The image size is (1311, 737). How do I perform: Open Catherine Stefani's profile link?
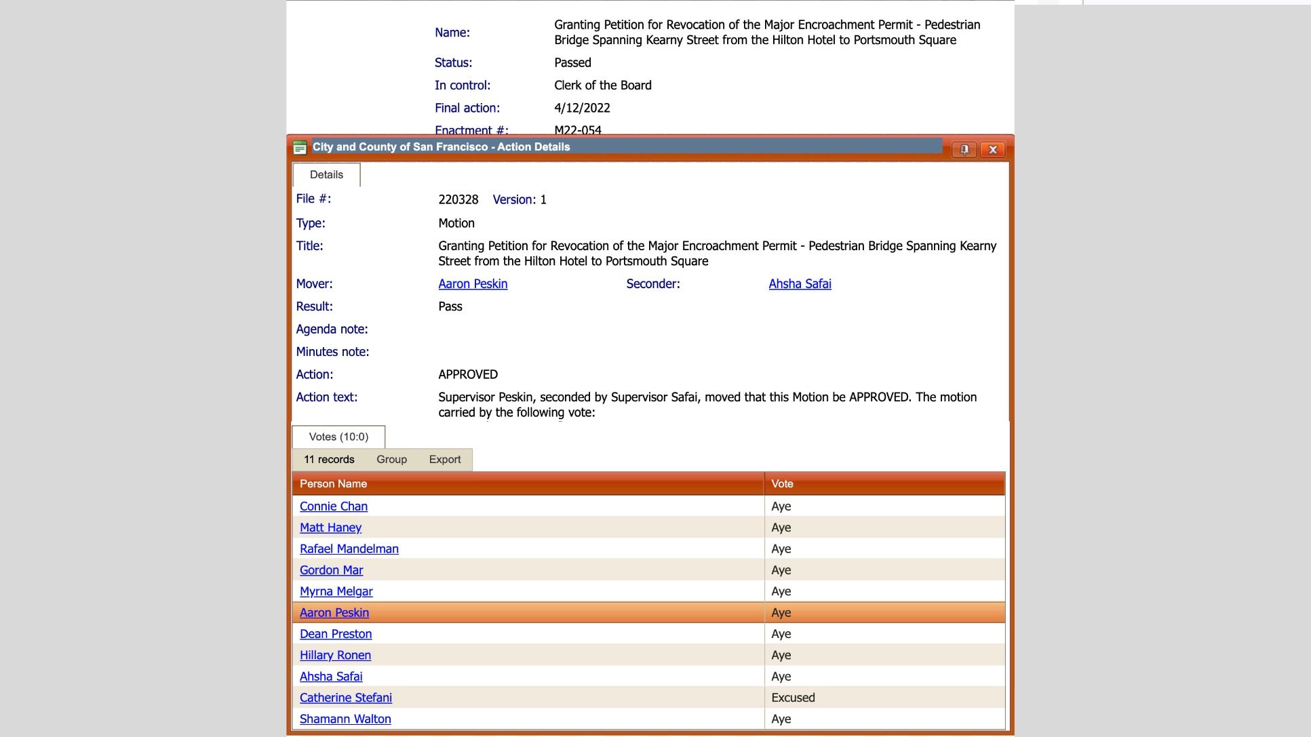tap(346, 698)
